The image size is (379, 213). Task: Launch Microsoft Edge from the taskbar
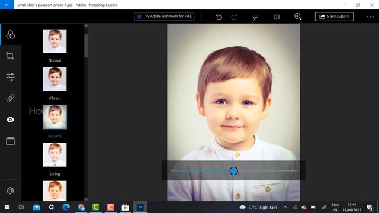[66, 207]
